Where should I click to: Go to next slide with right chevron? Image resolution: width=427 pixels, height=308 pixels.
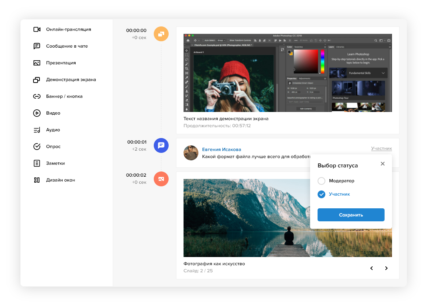(386, 268)
